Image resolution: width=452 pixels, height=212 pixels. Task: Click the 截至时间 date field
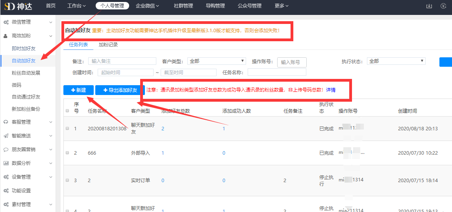189,72
